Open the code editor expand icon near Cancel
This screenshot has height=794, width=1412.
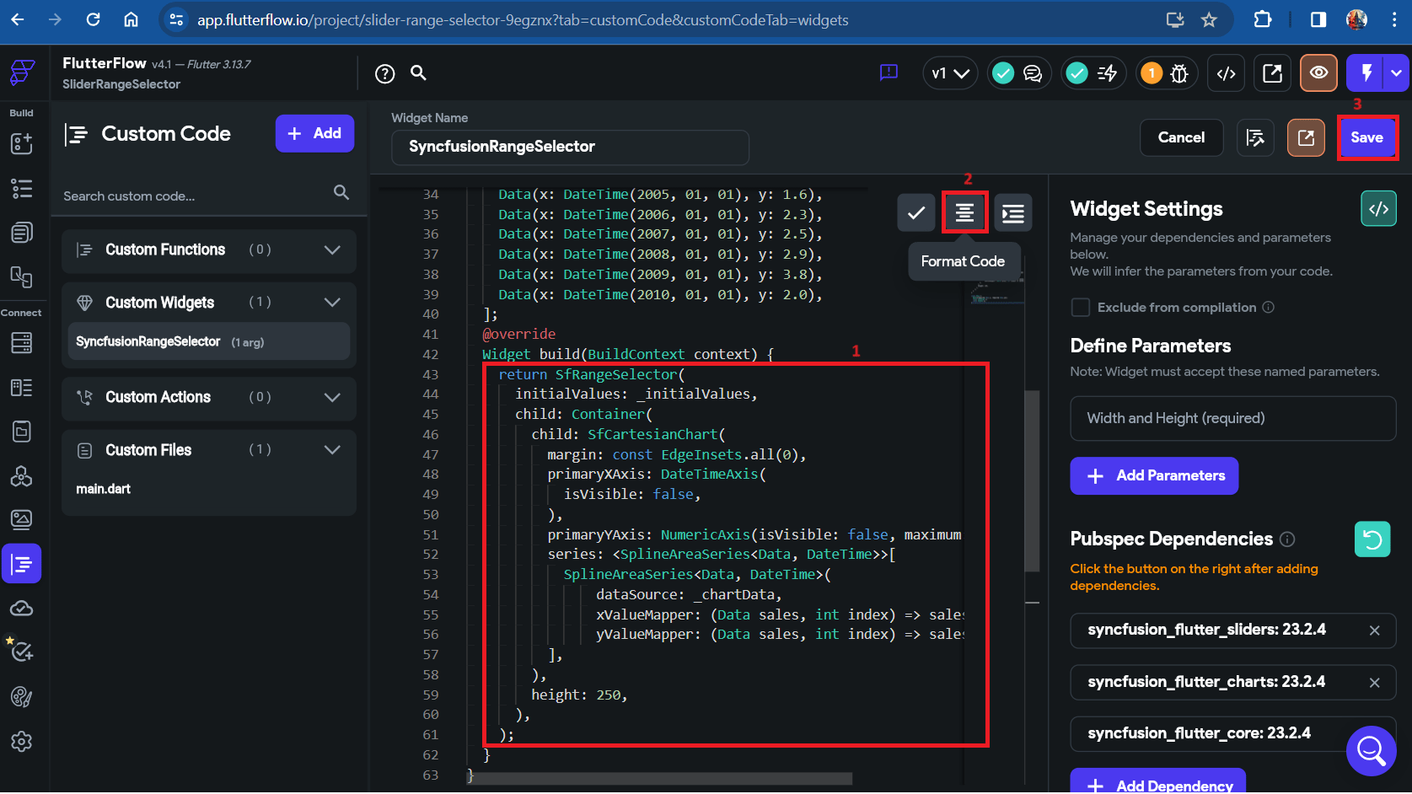coord(1255,137)
